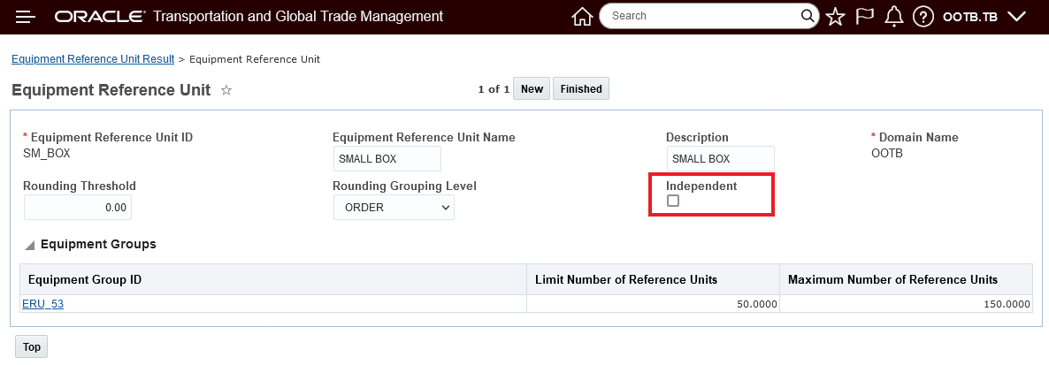
Task: Go to the Home page icon
Action: click(x=581, y=17)
